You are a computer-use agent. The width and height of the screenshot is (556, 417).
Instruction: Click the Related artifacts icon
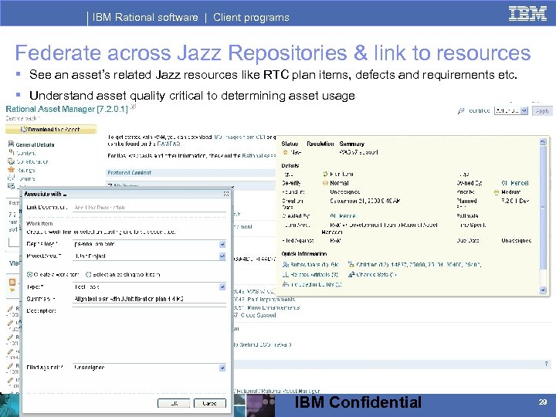coord(286,274)
